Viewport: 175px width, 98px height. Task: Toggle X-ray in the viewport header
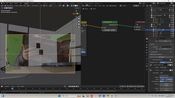tap(72, 6)
